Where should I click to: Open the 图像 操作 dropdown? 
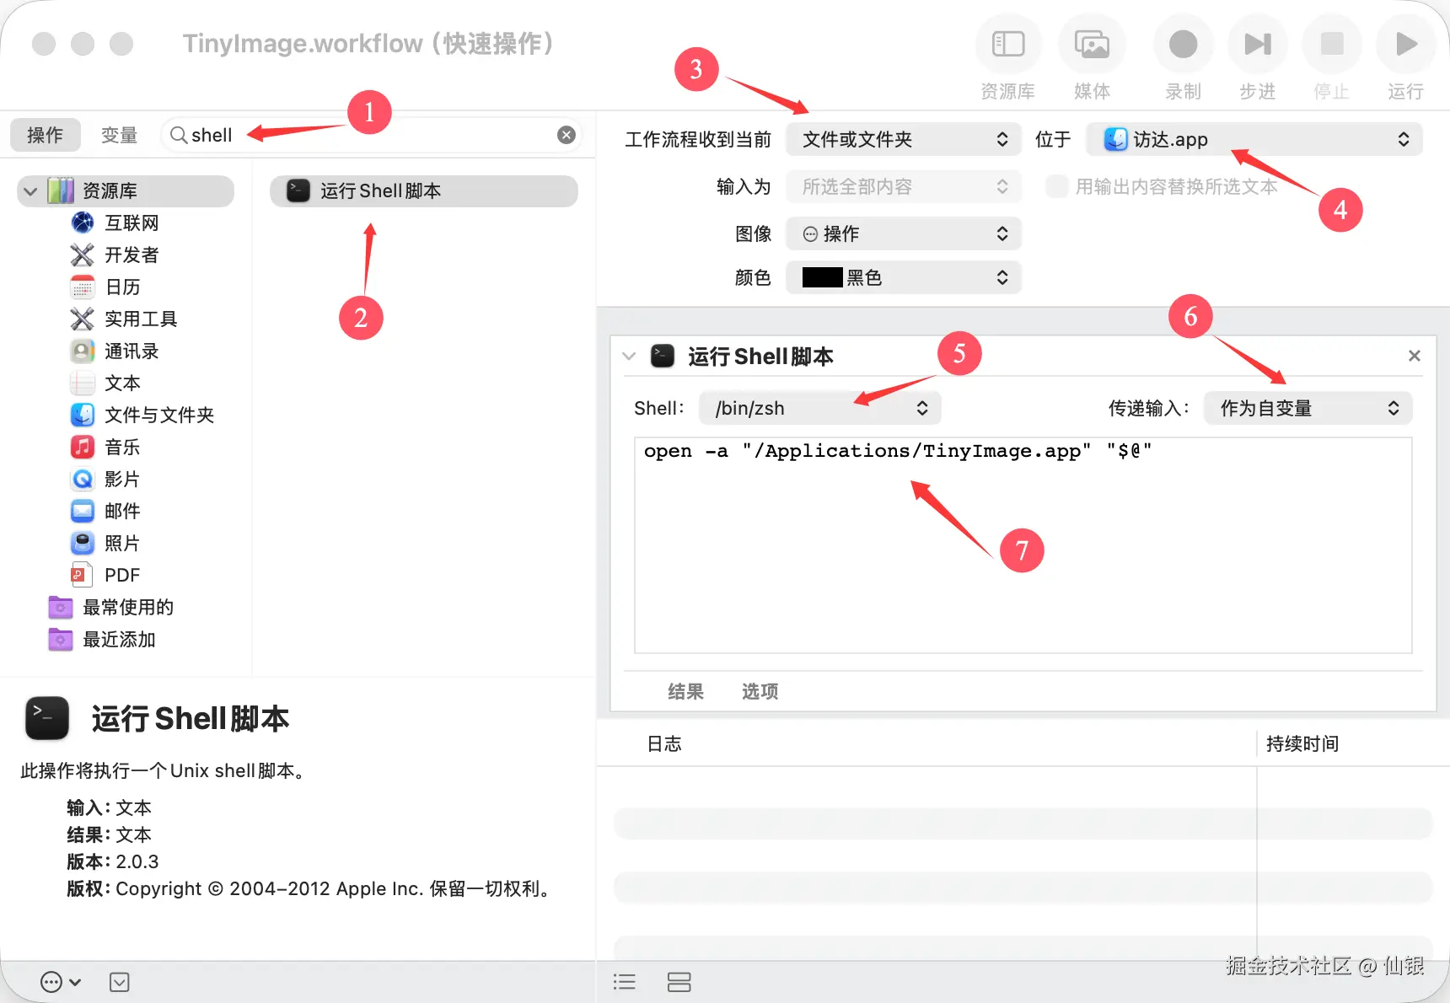(904, 233)
